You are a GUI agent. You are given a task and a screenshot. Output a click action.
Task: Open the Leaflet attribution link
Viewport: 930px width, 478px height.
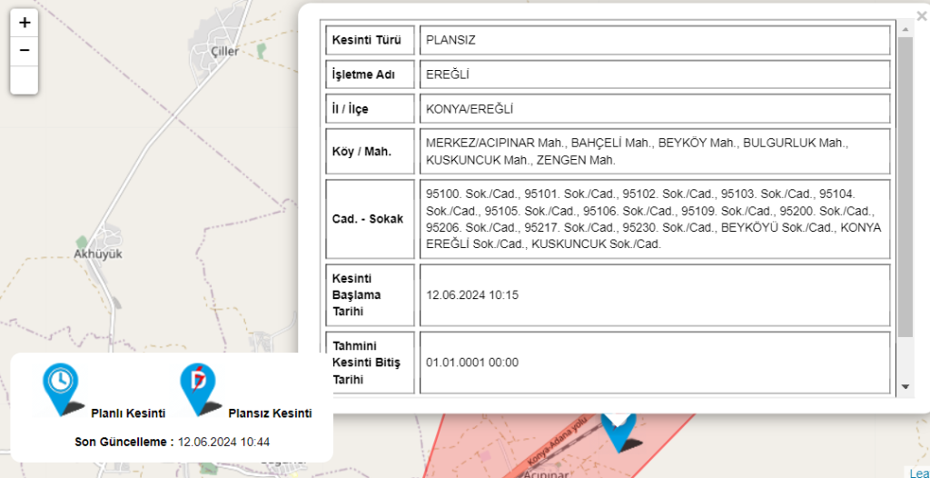[x=918, y=473]
